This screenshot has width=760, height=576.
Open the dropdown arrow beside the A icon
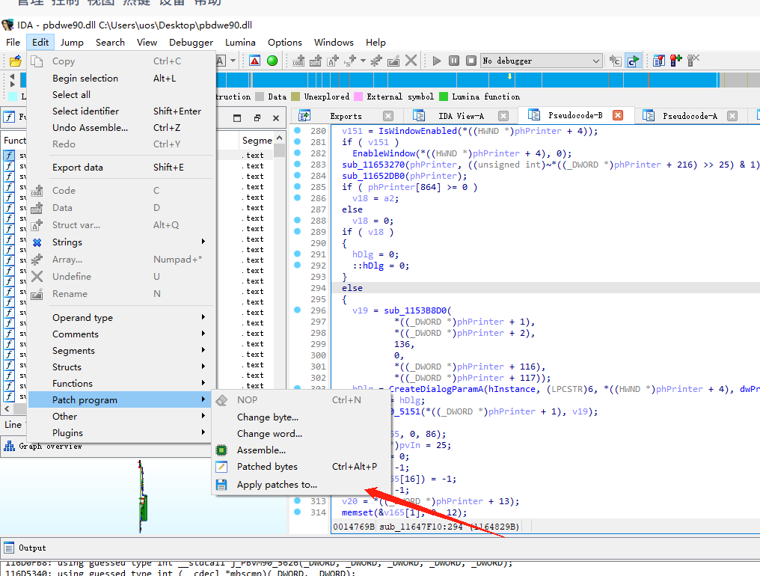[x=233, y=61]
